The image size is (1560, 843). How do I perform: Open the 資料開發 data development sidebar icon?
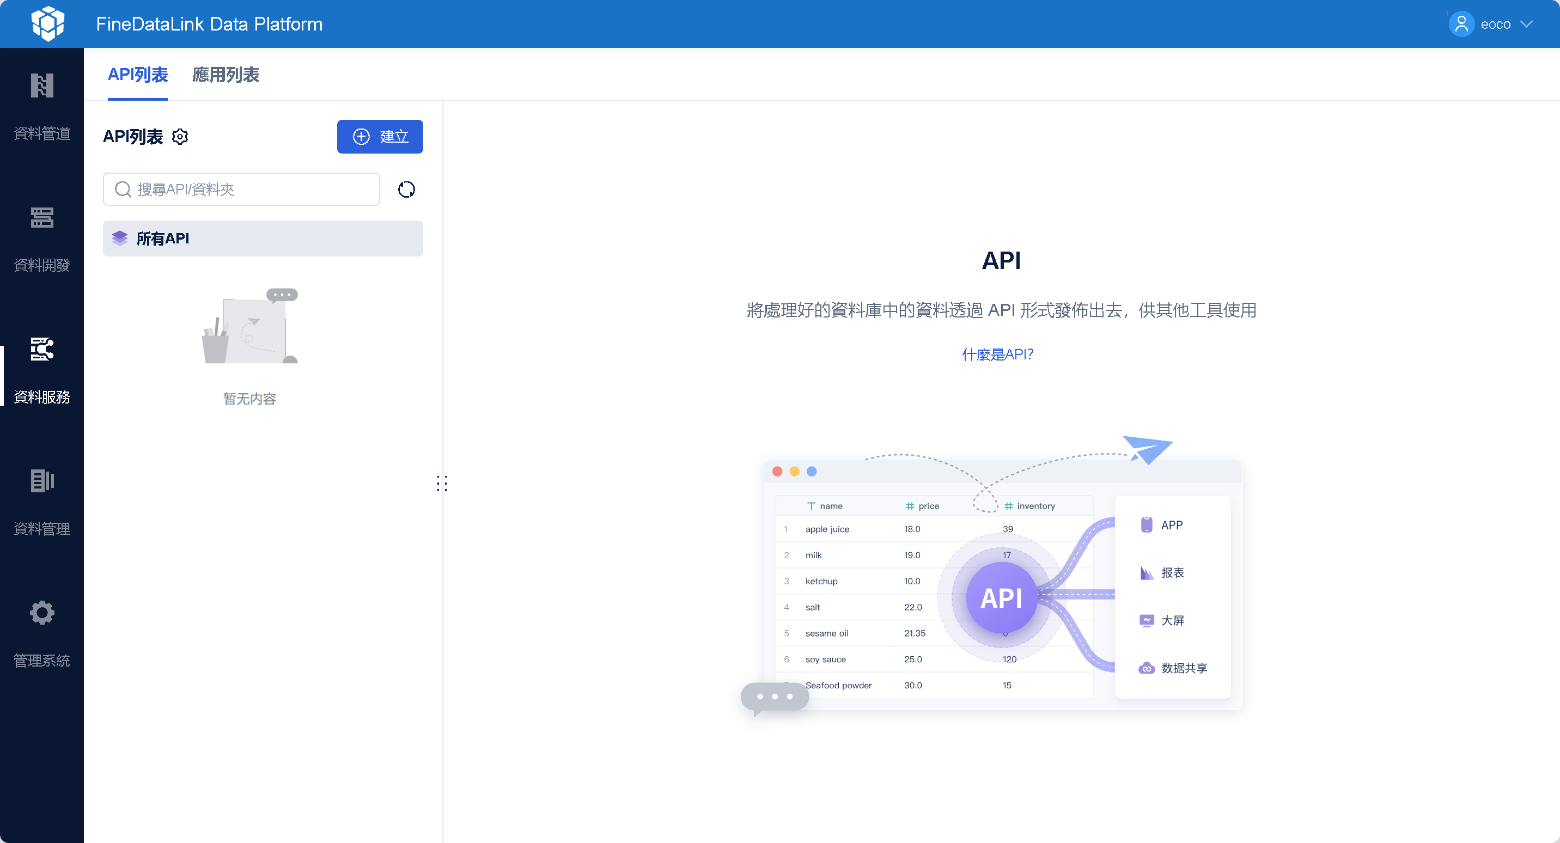tap(42, 218)
